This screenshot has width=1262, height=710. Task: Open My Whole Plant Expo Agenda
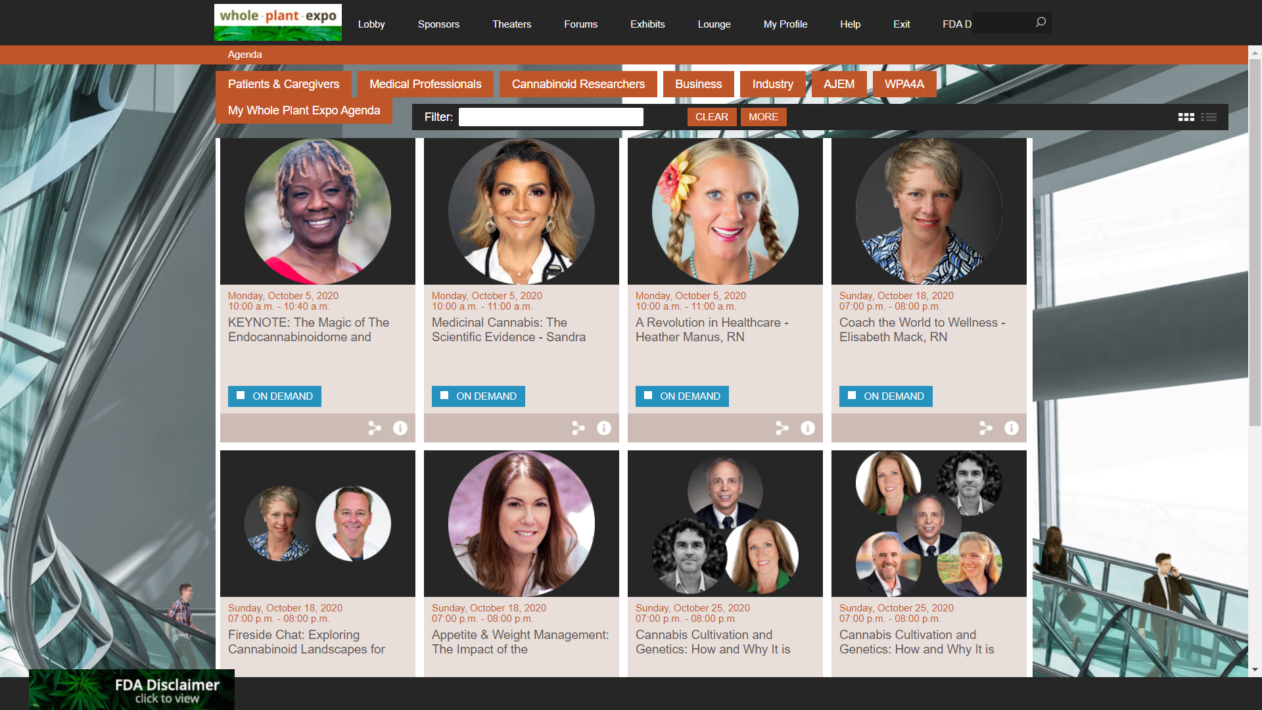coord(304,110)
